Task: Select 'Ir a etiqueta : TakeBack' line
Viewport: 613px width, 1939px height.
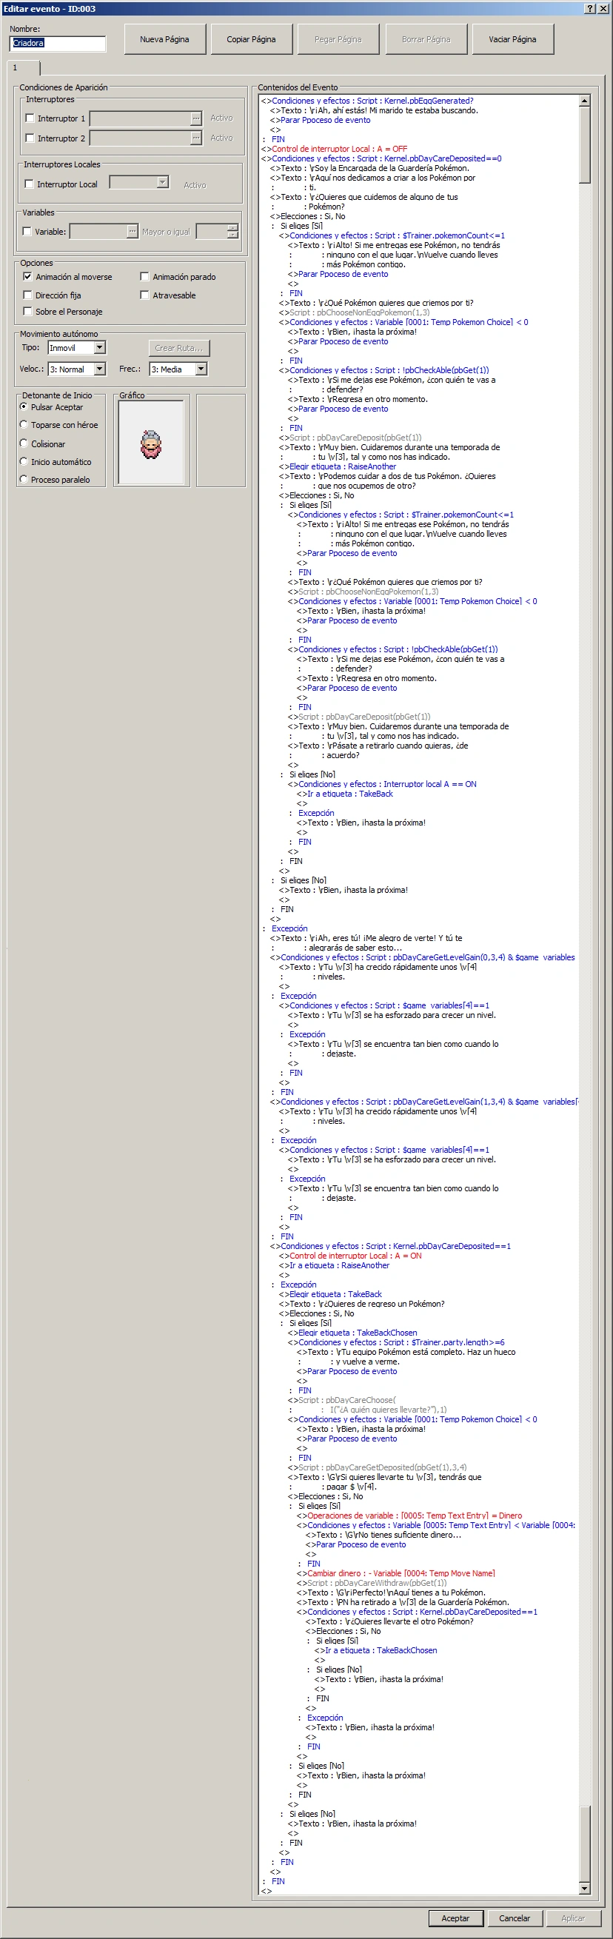Action: (x=345, y=794)
